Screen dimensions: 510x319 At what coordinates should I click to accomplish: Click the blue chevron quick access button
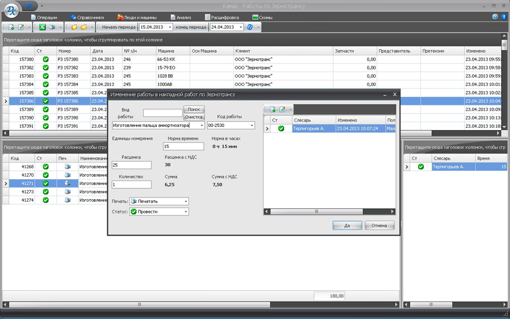[x=29, y=5]
